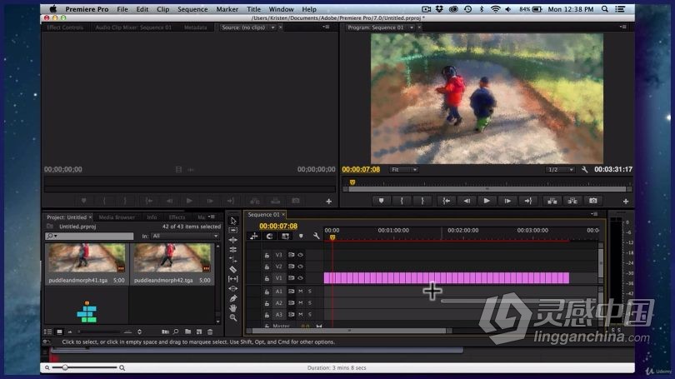The height and width of the screenshot is (379, 675).
Task: Mute audio track A3
Action: tap(301, 315)
